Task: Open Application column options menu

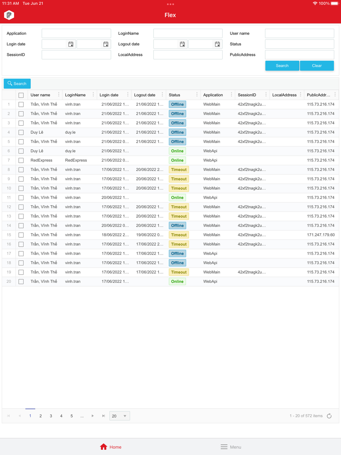Action: click(x=231, y=95)
